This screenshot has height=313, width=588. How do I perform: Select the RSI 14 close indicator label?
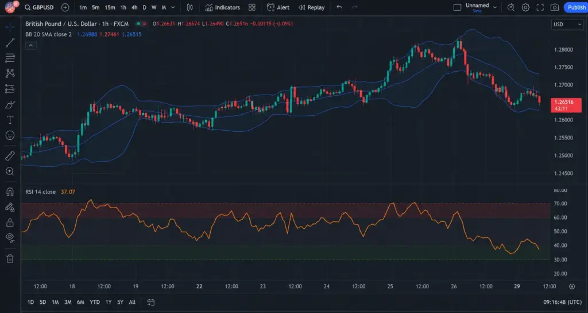tap(41, 191)
